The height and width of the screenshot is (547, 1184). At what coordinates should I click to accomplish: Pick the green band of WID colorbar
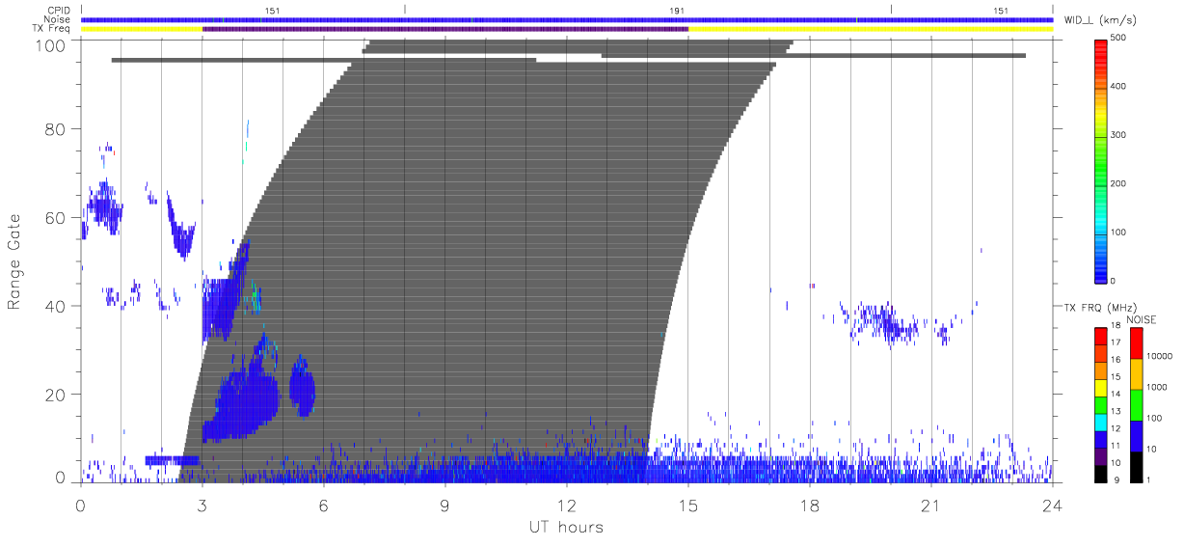[x=1101, y=159]
